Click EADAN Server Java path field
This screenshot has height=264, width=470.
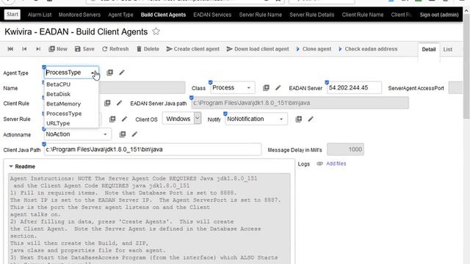coord(300,103)
